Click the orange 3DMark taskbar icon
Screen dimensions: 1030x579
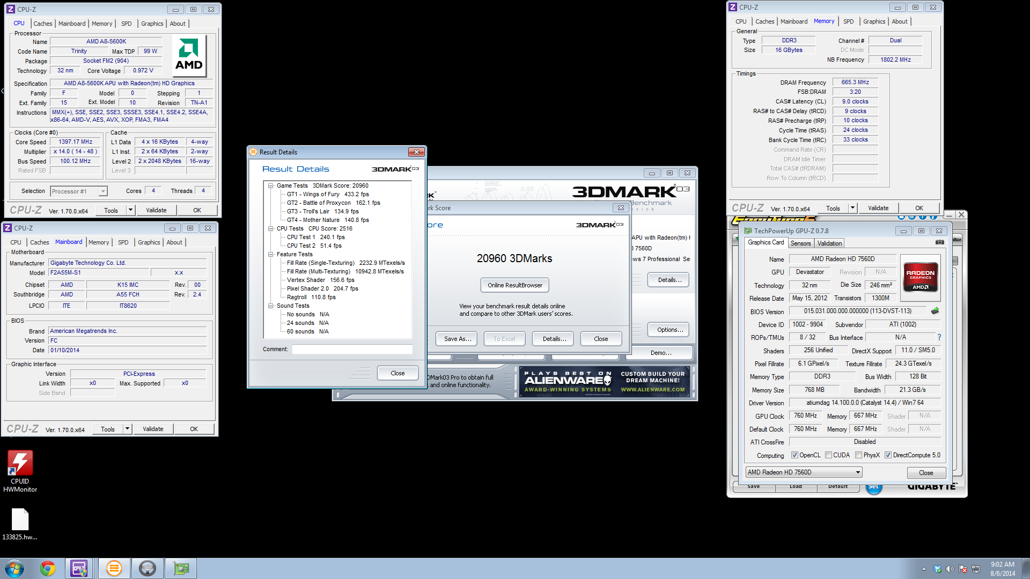(x=114, y=568)
